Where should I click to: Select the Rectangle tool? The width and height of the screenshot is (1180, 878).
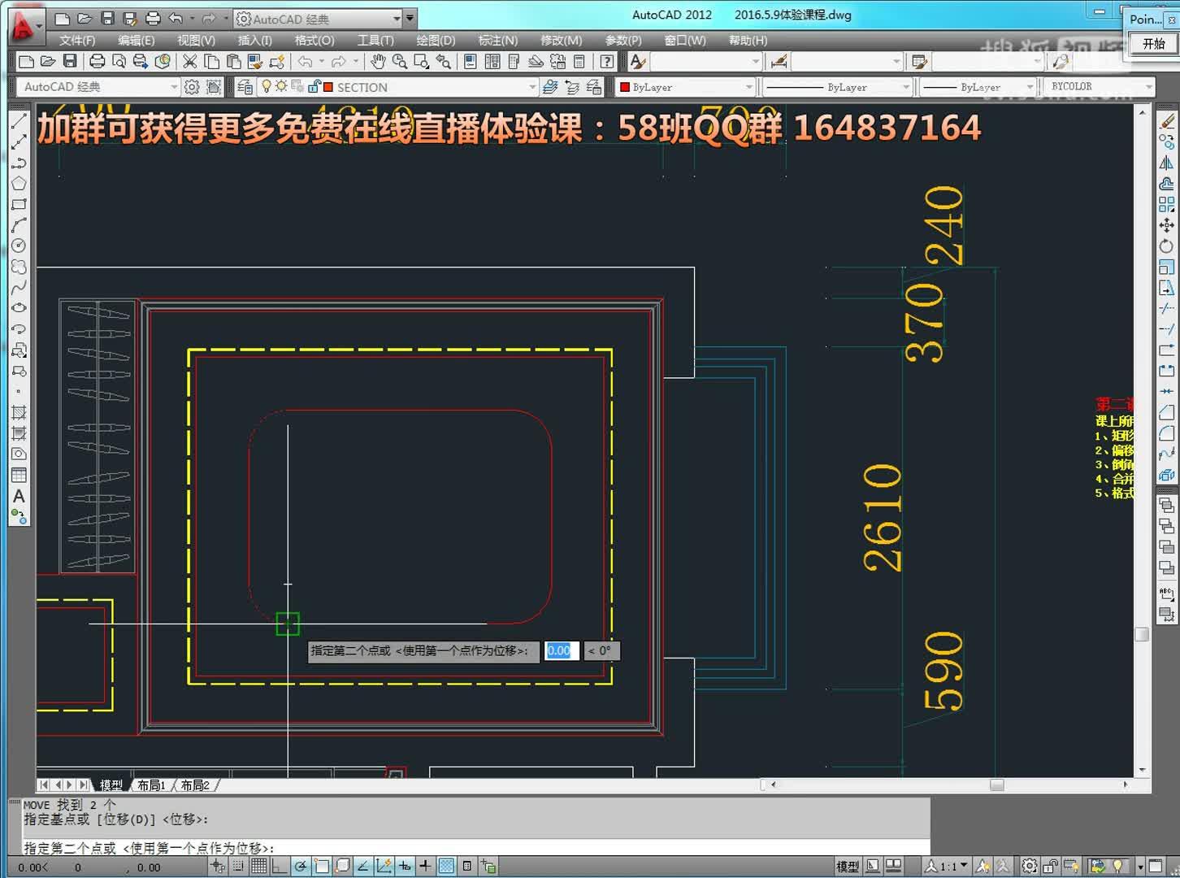20,205
